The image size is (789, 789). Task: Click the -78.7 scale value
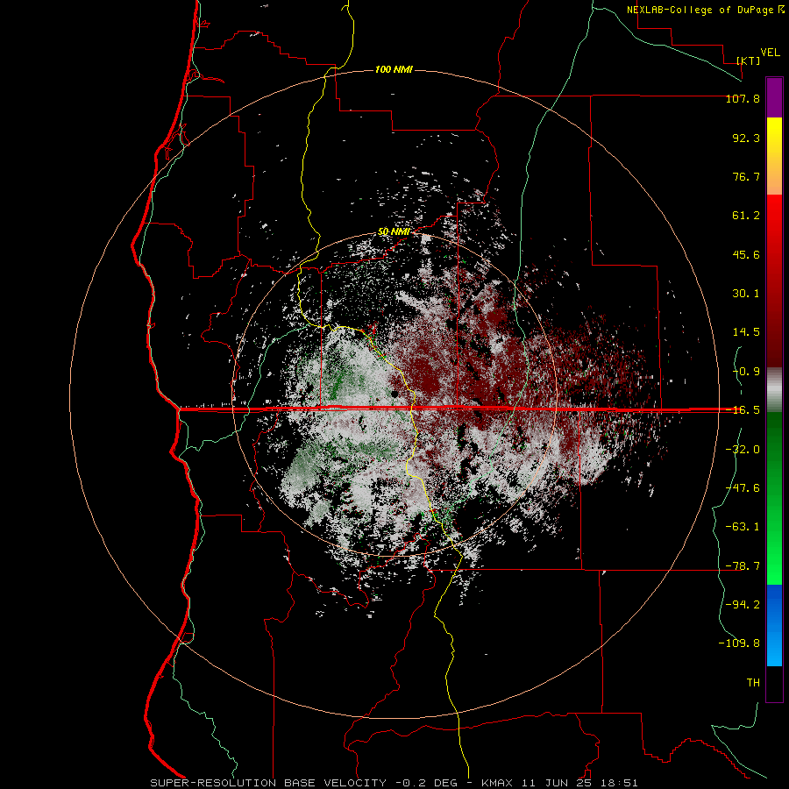[743, 566]
